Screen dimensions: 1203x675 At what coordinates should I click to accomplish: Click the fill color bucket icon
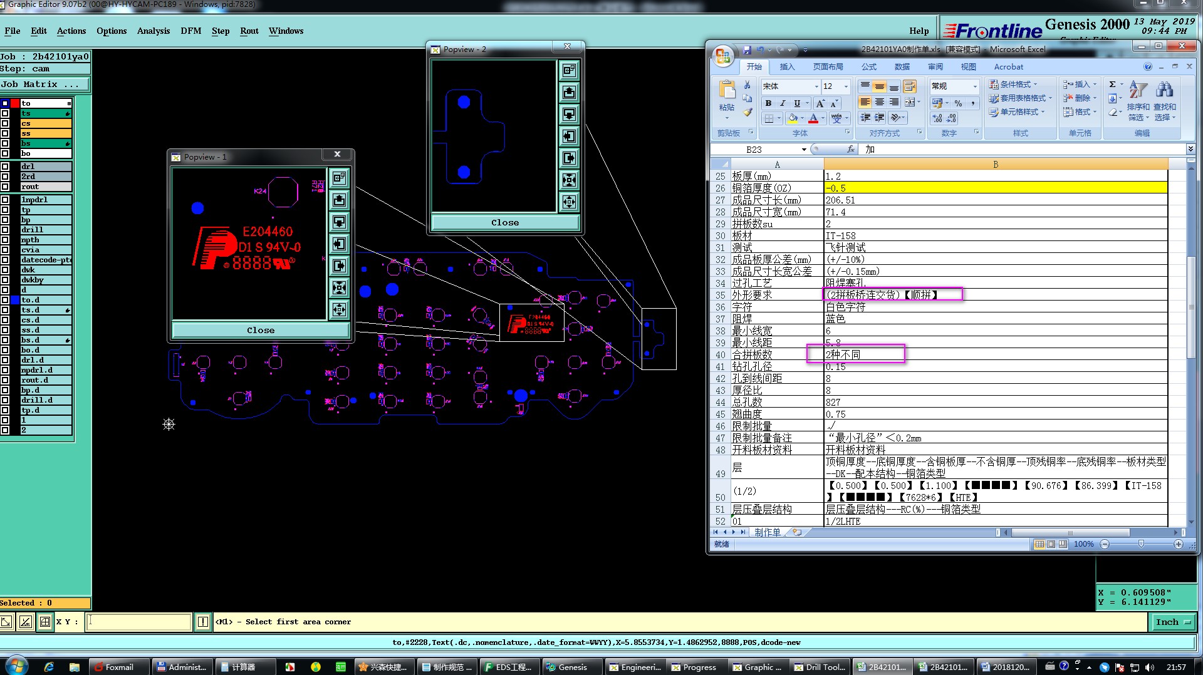(x=793, y=118)
